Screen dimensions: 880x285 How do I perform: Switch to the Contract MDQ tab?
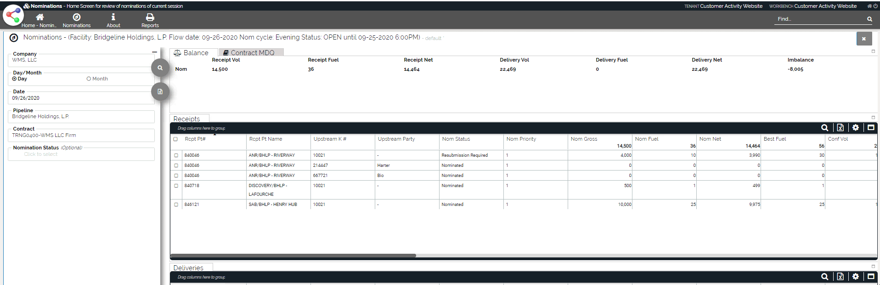pyautogui.click(x=251, y=53)
